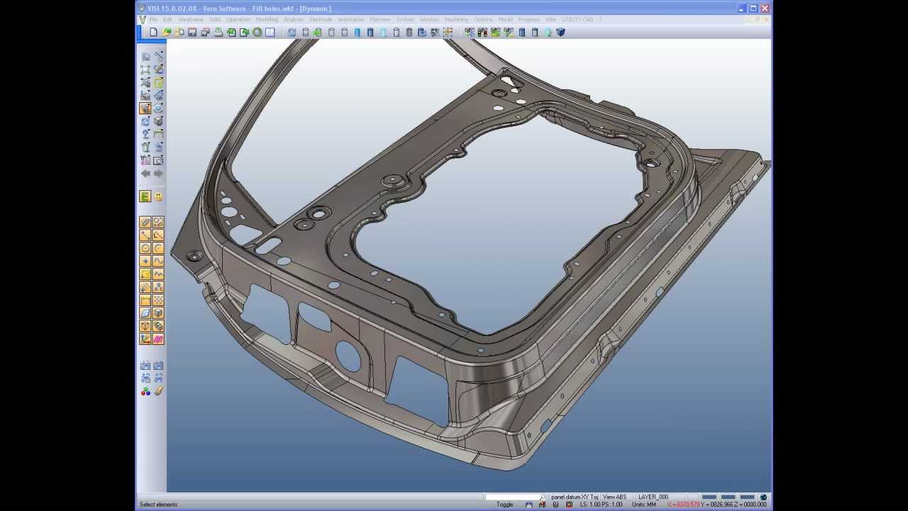
Task: Open the Electrode menu
Action: 321,20
